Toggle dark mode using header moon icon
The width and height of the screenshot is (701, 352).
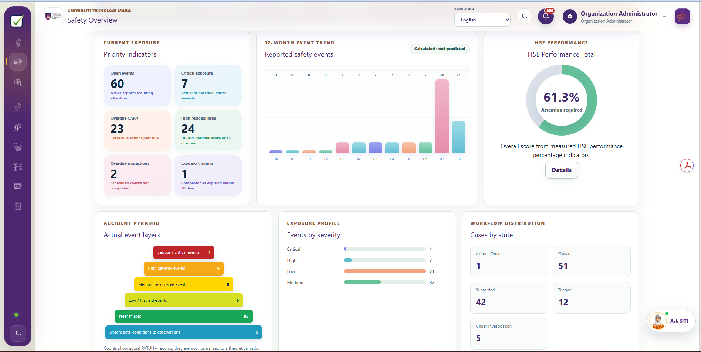pos(524,16)
